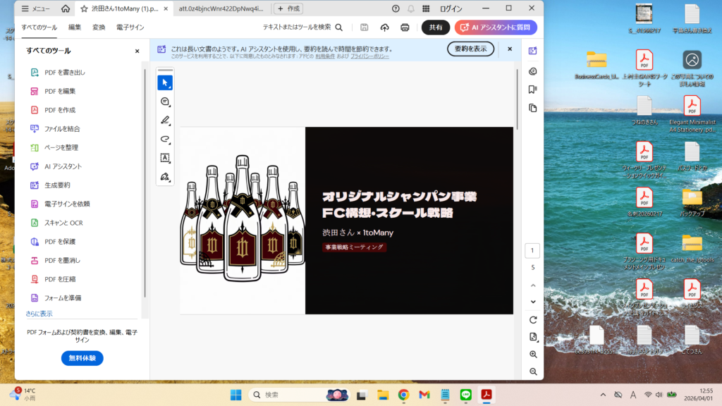Click the page number input box

(x=533, y=251)
